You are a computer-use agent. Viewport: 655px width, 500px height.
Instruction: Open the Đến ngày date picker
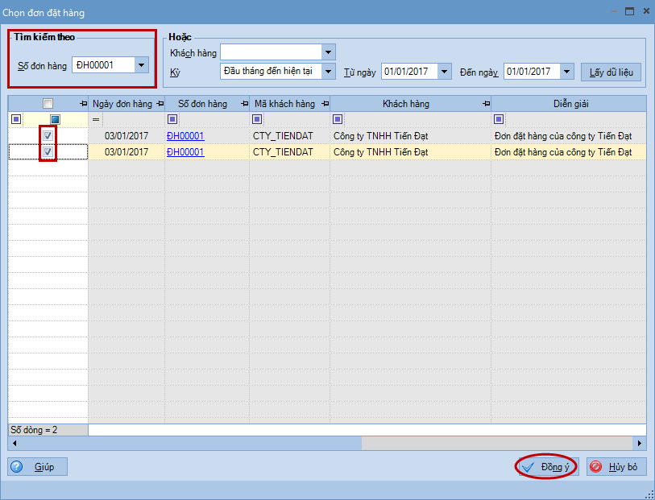(x=567, y=72)
